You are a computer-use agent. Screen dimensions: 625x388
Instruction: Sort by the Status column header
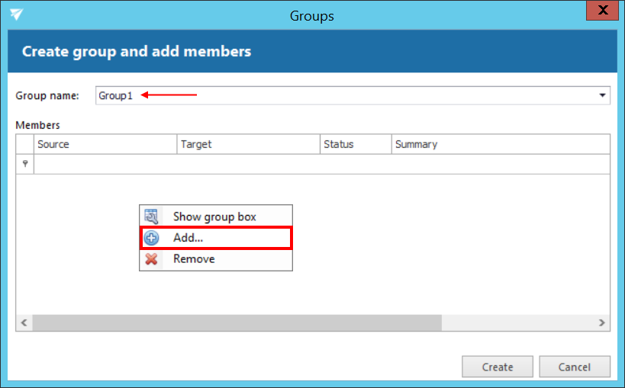(356, 144)
